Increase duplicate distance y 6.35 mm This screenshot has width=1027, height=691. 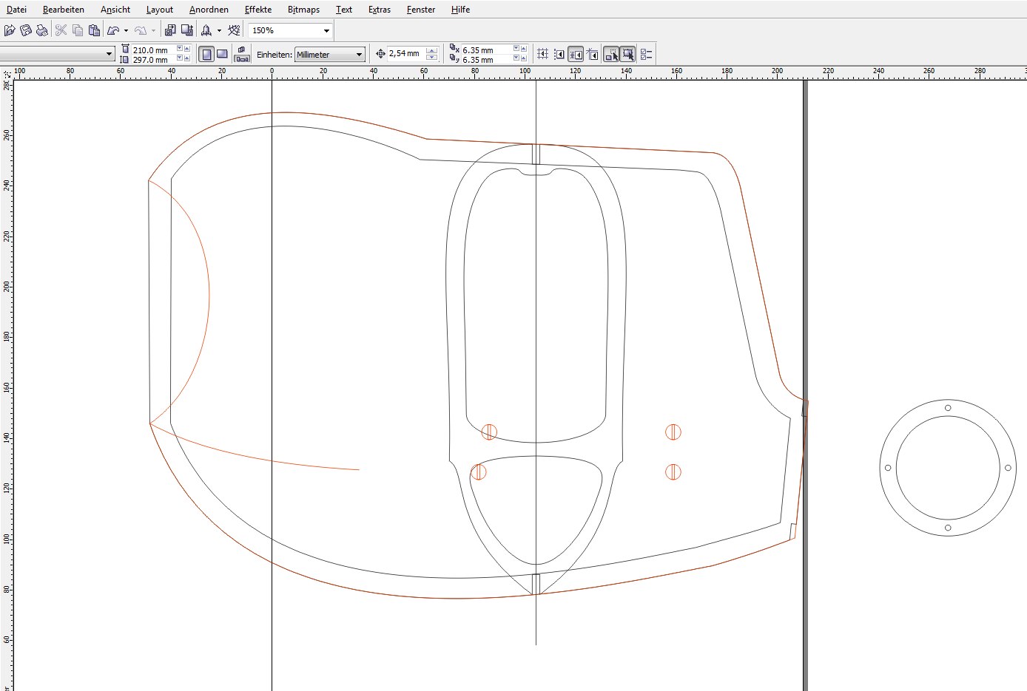(x=524, y=58)
